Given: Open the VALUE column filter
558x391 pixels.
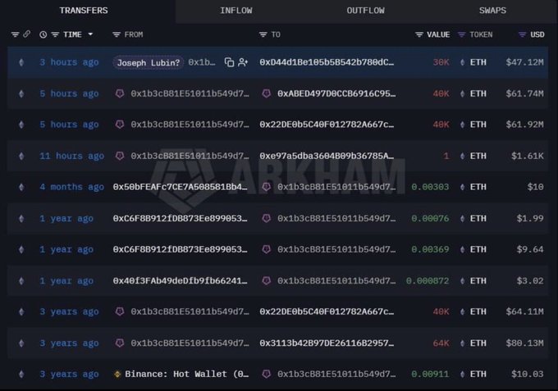Looking at the screenshot, I should point(419,34).
